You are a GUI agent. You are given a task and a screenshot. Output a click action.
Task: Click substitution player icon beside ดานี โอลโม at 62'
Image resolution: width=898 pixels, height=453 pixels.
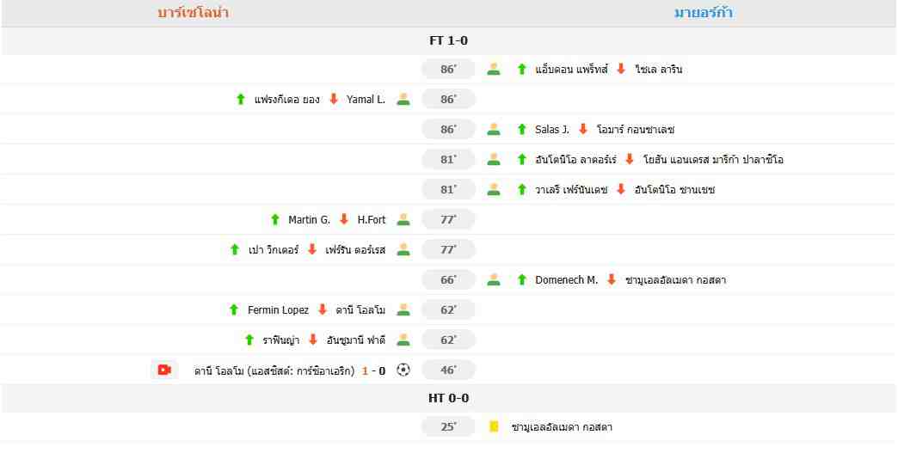(403, 309)
